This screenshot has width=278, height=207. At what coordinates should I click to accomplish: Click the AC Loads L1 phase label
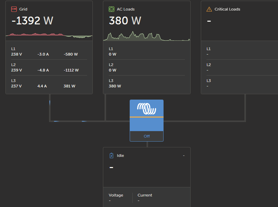(x=111, y=49)
